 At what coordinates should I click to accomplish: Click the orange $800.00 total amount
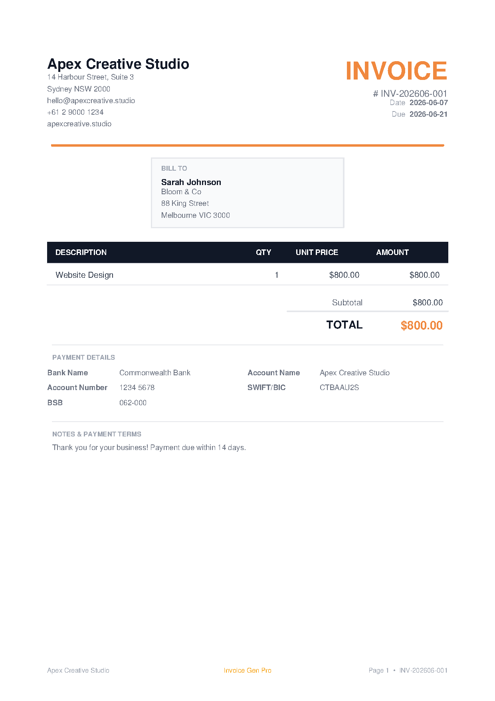pyautogui.click(x=422, y=325)
